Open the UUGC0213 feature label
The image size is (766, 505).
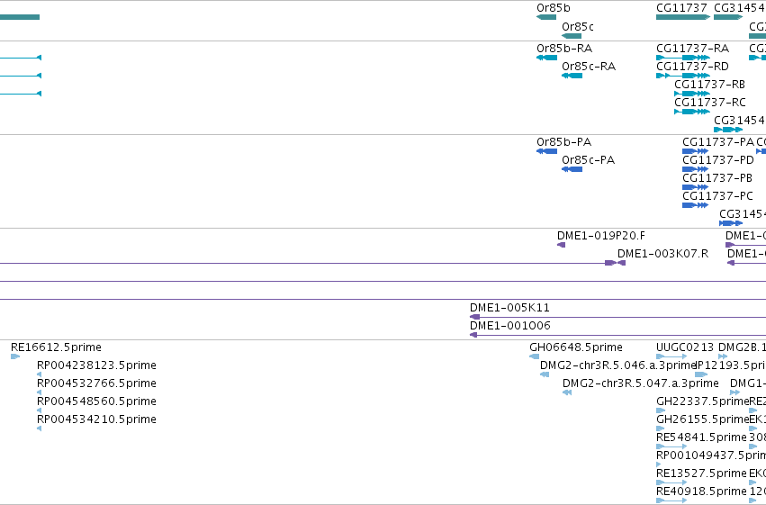[685, 347]
